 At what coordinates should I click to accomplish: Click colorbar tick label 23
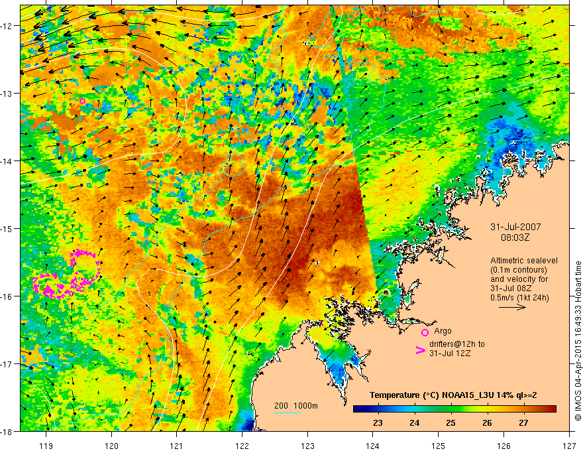click(x=378, y=423)
